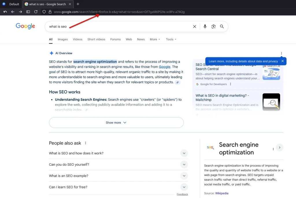Screen dimensions: 296x198
Task: Click the browser back arrow
Action: [13, 12]
